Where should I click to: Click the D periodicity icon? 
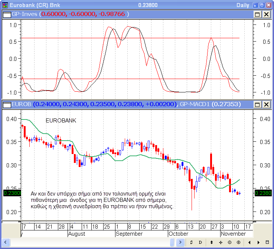(200, 242)
